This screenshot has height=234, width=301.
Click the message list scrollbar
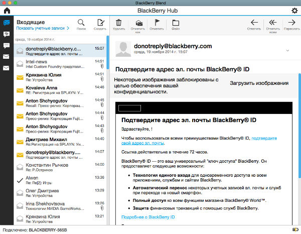click(x=108, y=52)
